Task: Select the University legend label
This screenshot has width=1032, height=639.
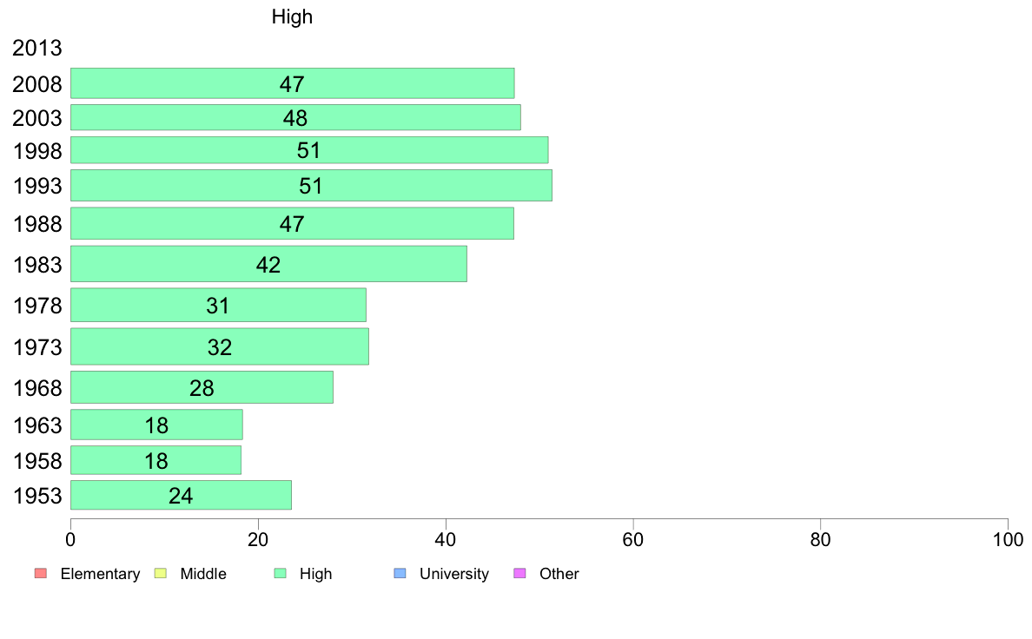Action: [454, 574]
